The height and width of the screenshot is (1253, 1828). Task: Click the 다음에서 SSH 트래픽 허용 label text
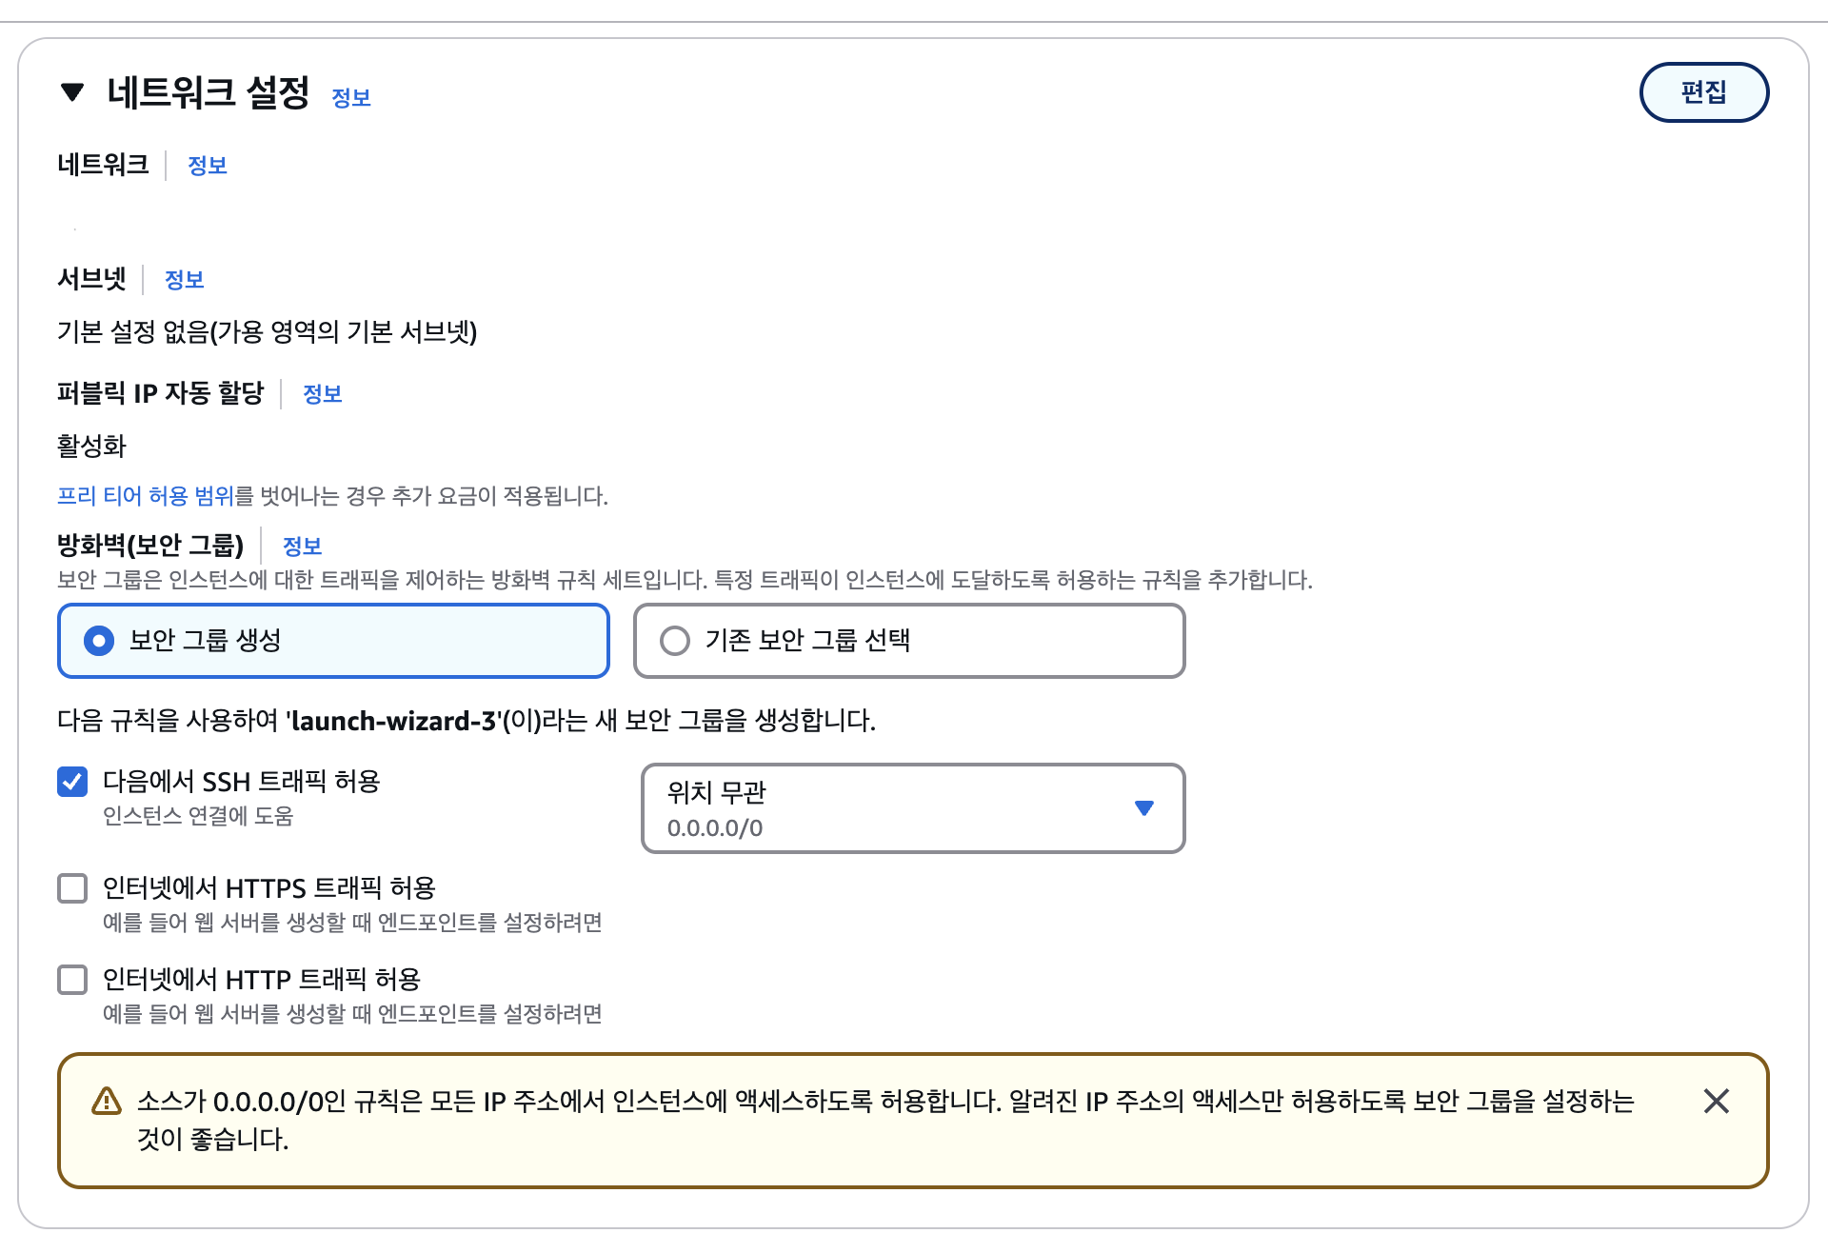(241, 782)
